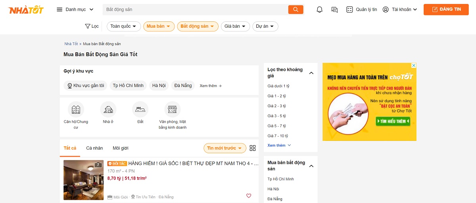Switch to the Môi giới tab

[121, 148]
